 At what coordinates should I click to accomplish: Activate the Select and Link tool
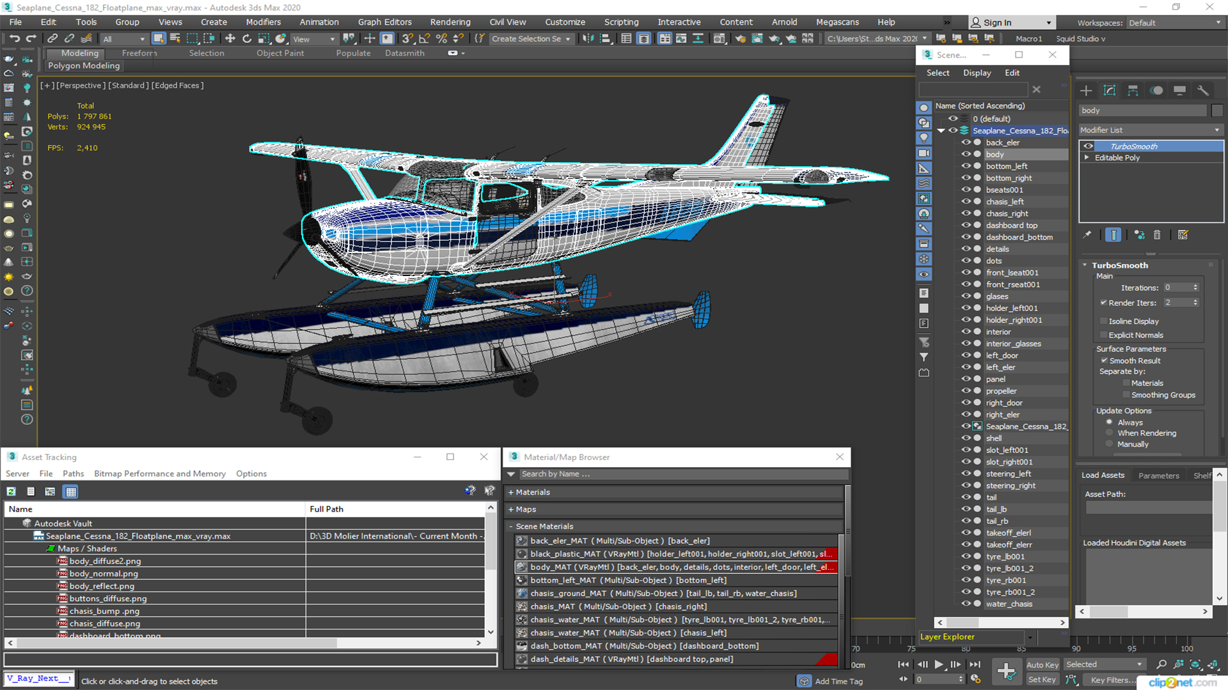coord(52,38)
